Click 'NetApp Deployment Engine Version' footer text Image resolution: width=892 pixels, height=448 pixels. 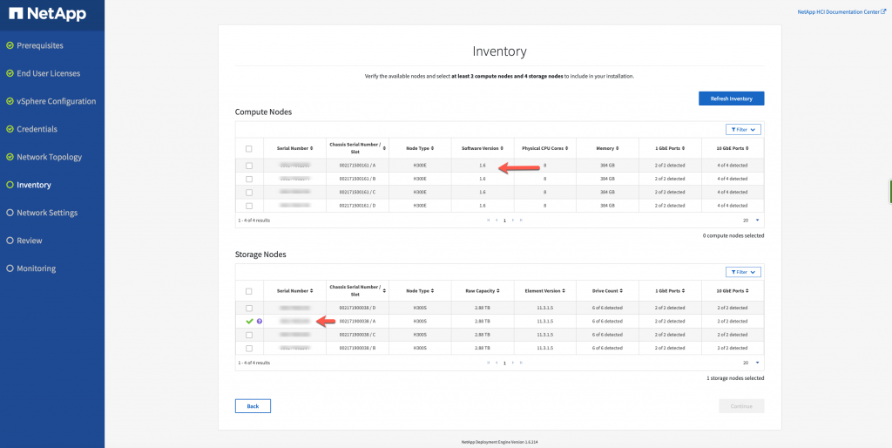pyautogui.click(x=499, y=442)
